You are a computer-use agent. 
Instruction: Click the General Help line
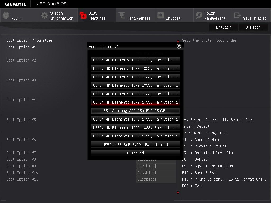(x=202, y=140)
